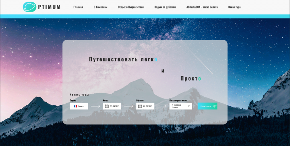Viewport: 290px width, 146px height.
Task: Open Отдых в Кыргызстане menu item
Action: [131, 7]
